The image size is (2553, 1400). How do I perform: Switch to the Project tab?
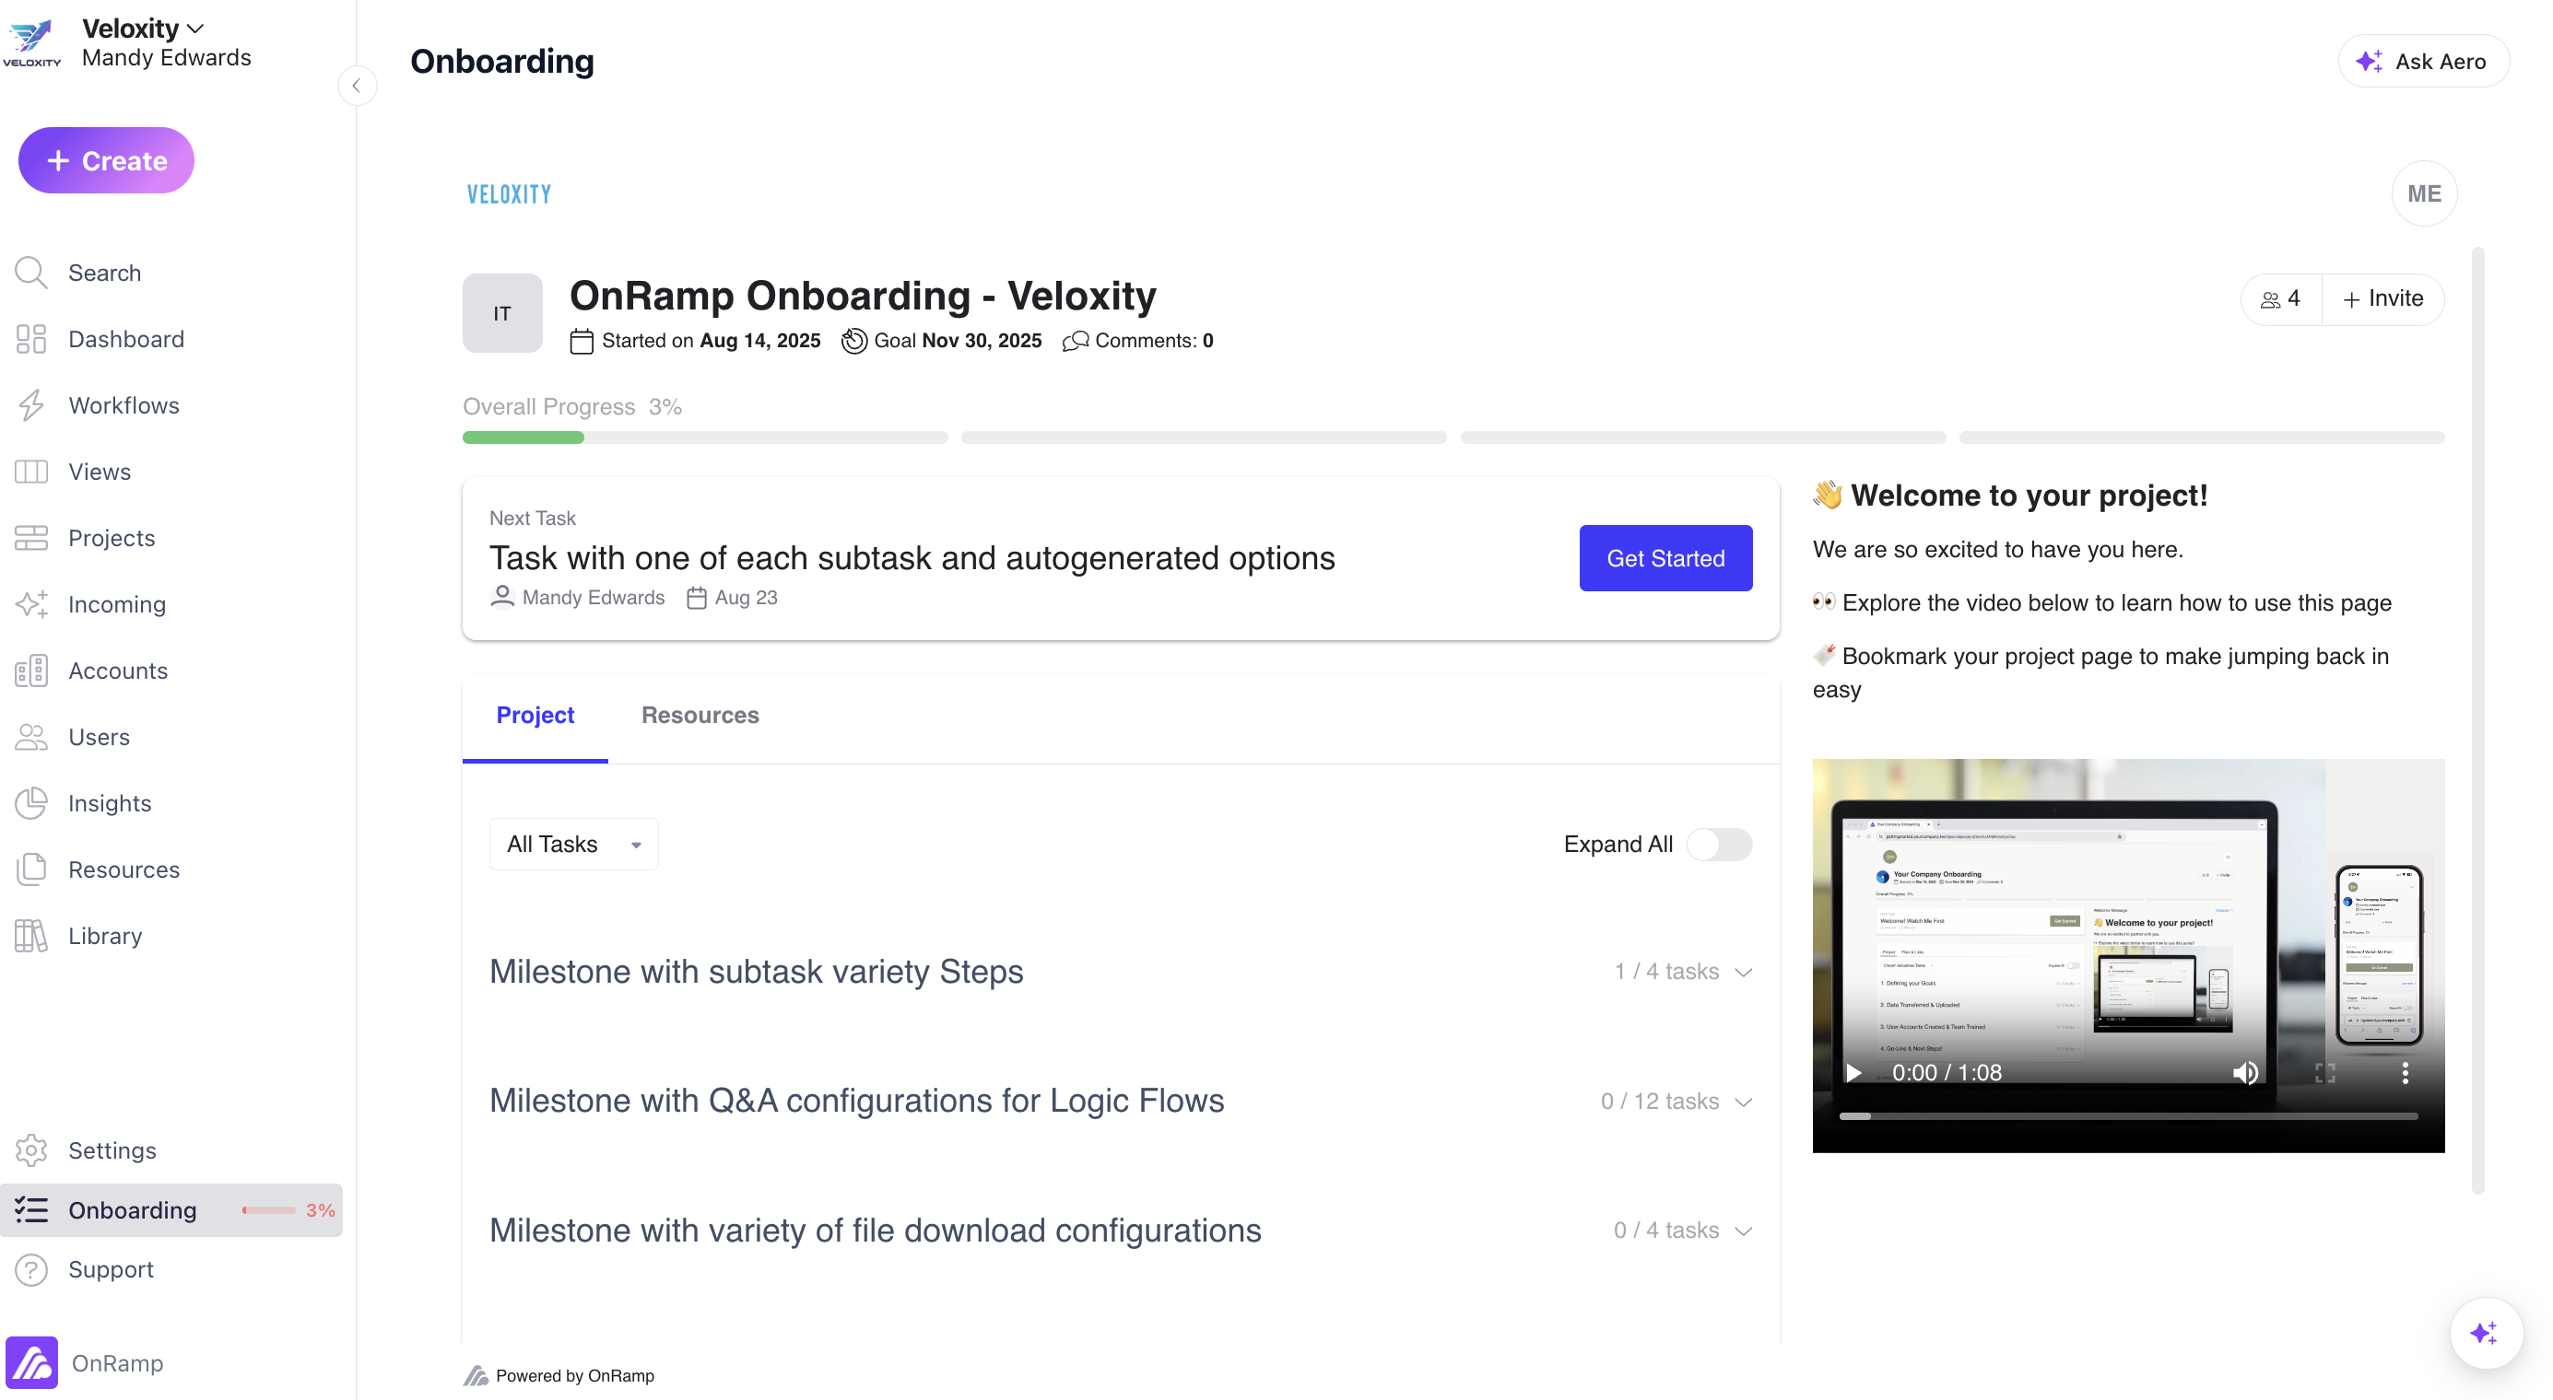coord(535,715)
